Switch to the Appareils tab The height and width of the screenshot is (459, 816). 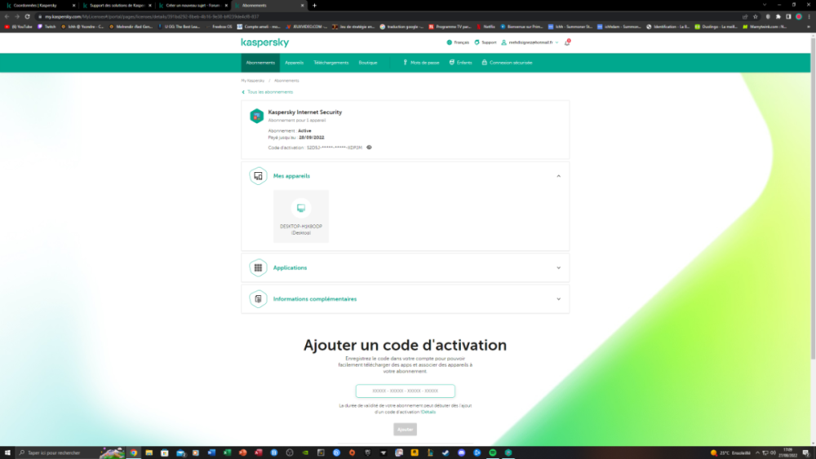click(294, 63)
